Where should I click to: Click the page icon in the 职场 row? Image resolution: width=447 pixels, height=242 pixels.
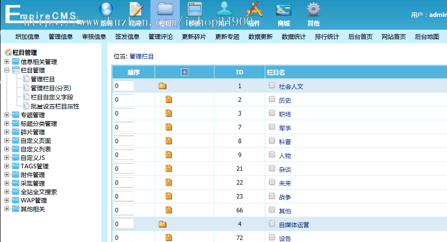pyautogui.click(x=169, y=113)
